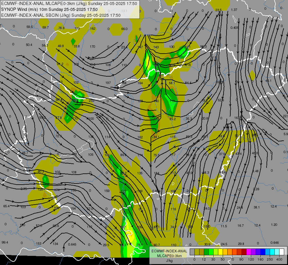This screenshot has width=288, height=265.
Task: Select the olive legend swatch above 0
Action: click(x=197, y=252)
